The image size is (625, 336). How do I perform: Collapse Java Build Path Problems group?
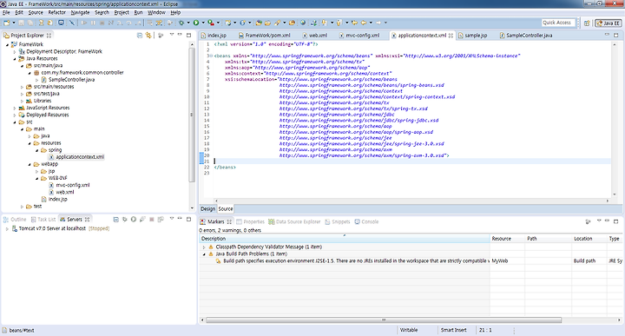click(x=204, y=254)
